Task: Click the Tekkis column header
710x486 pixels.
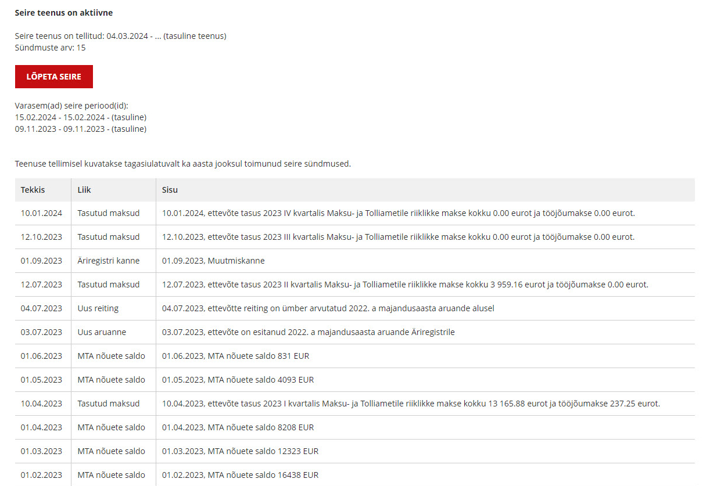Action: click(33, 190)
